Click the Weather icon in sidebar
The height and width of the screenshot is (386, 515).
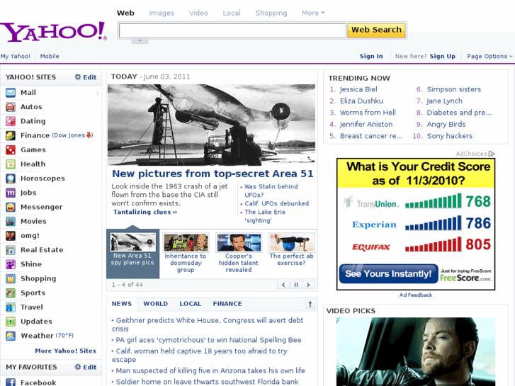tap(11, 336)
